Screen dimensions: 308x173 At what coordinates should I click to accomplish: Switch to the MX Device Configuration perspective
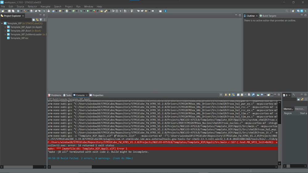point(302,11)
